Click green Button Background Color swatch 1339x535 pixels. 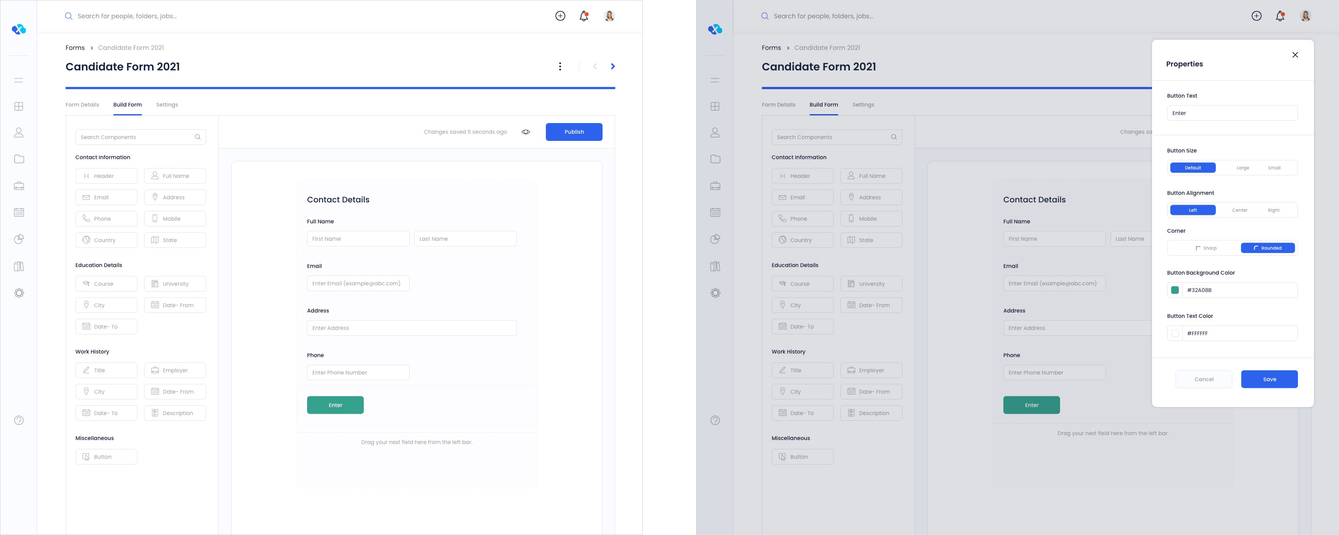pyautogui.click(x=1175, y=290)
